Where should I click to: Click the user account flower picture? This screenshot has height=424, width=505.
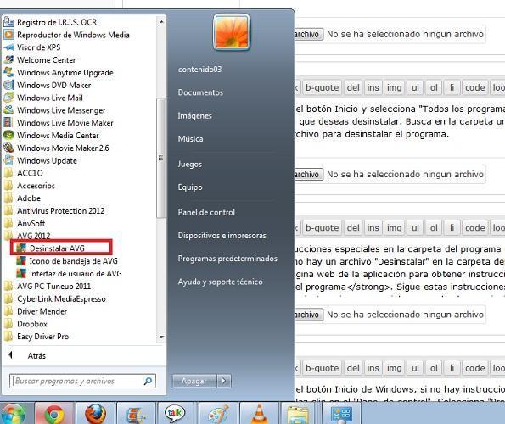click(231, 32)
